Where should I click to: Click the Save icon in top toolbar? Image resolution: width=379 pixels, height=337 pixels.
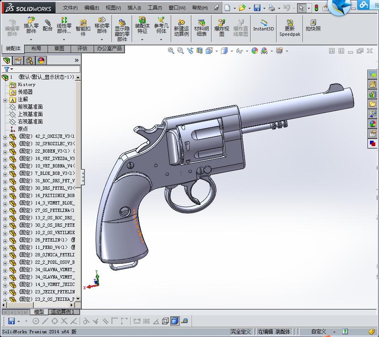(257, 8)
